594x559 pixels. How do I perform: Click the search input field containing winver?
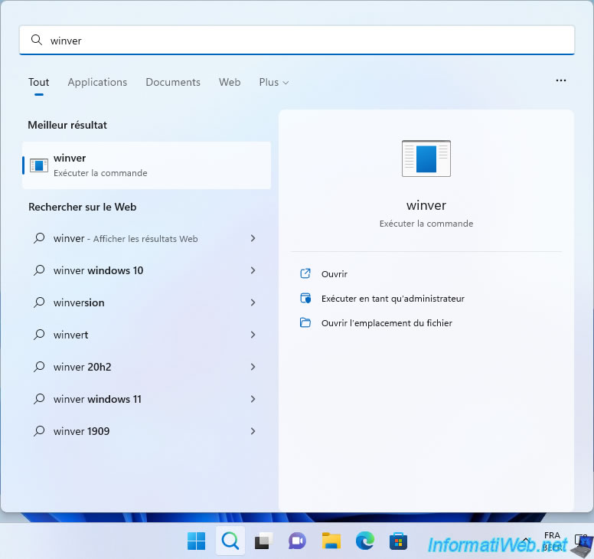(x=297, y=40)
